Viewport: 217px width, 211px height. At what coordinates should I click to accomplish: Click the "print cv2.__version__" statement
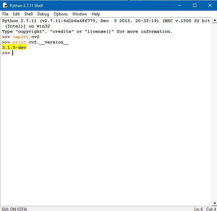pyautogui.click(x=41, y=42)
